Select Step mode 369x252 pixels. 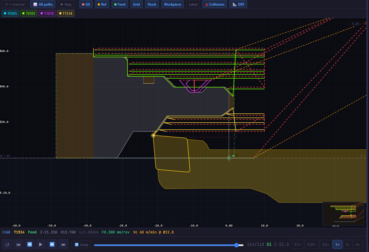(x=66, y=4)
